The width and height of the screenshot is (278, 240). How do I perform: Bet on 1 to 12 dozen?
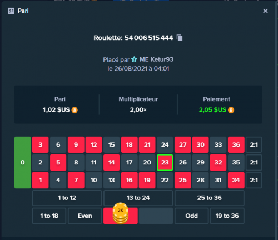pos(67,198)
